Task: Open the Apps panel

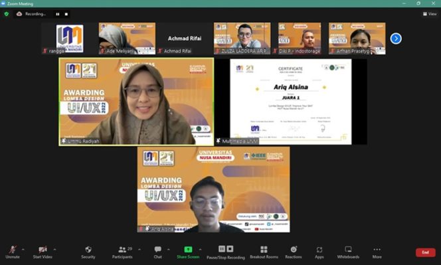Action: point(319,252)
